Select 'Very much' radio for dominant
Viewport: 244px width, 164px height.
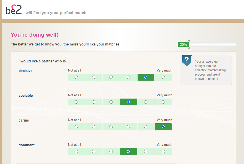[163, 151]
